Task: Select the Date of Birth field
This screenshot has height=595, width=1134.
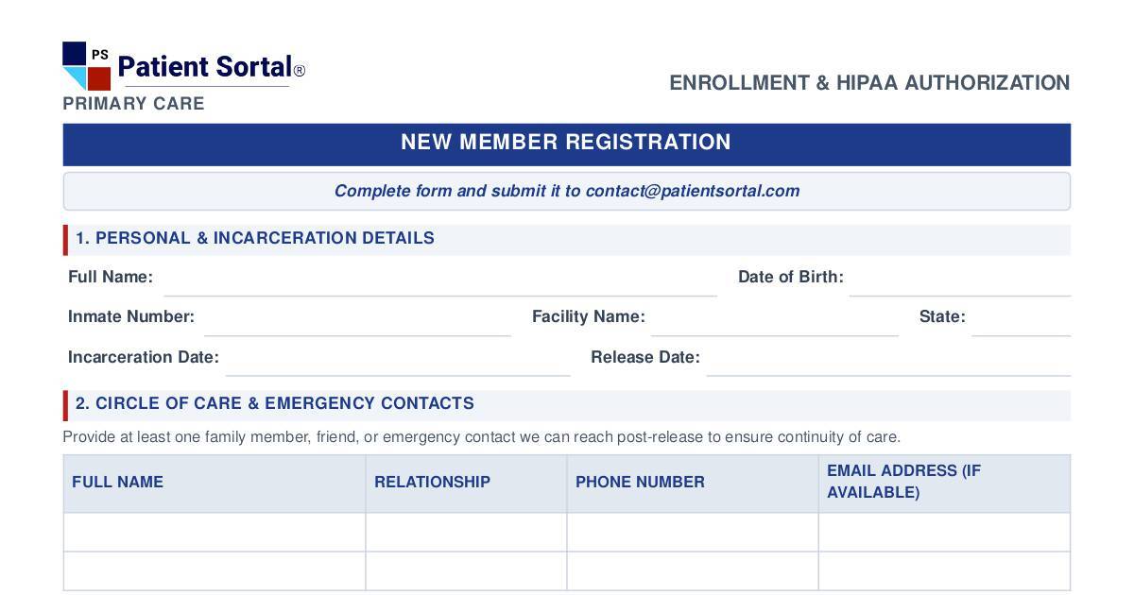Action: tap(959, 280)
